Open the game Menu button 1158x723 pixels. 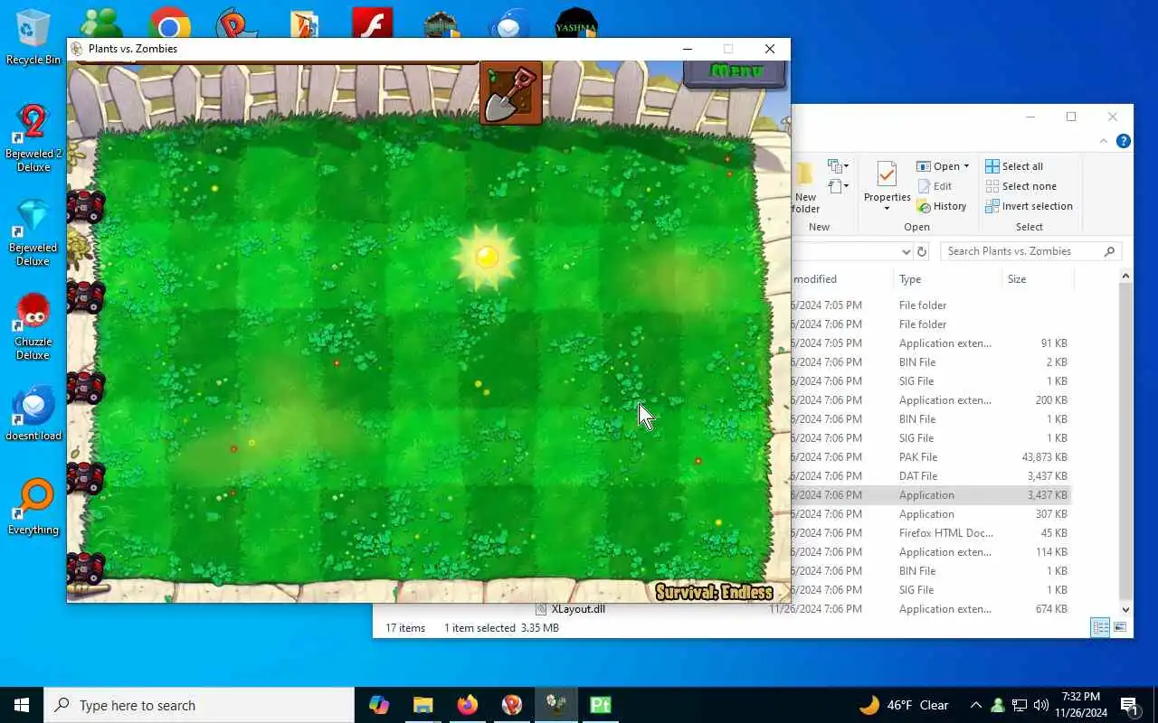(736, 71)
